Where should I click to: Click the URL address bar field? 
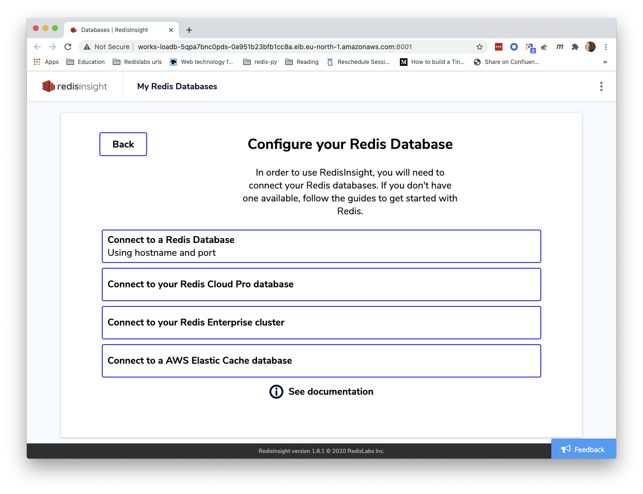click(287, 47)
